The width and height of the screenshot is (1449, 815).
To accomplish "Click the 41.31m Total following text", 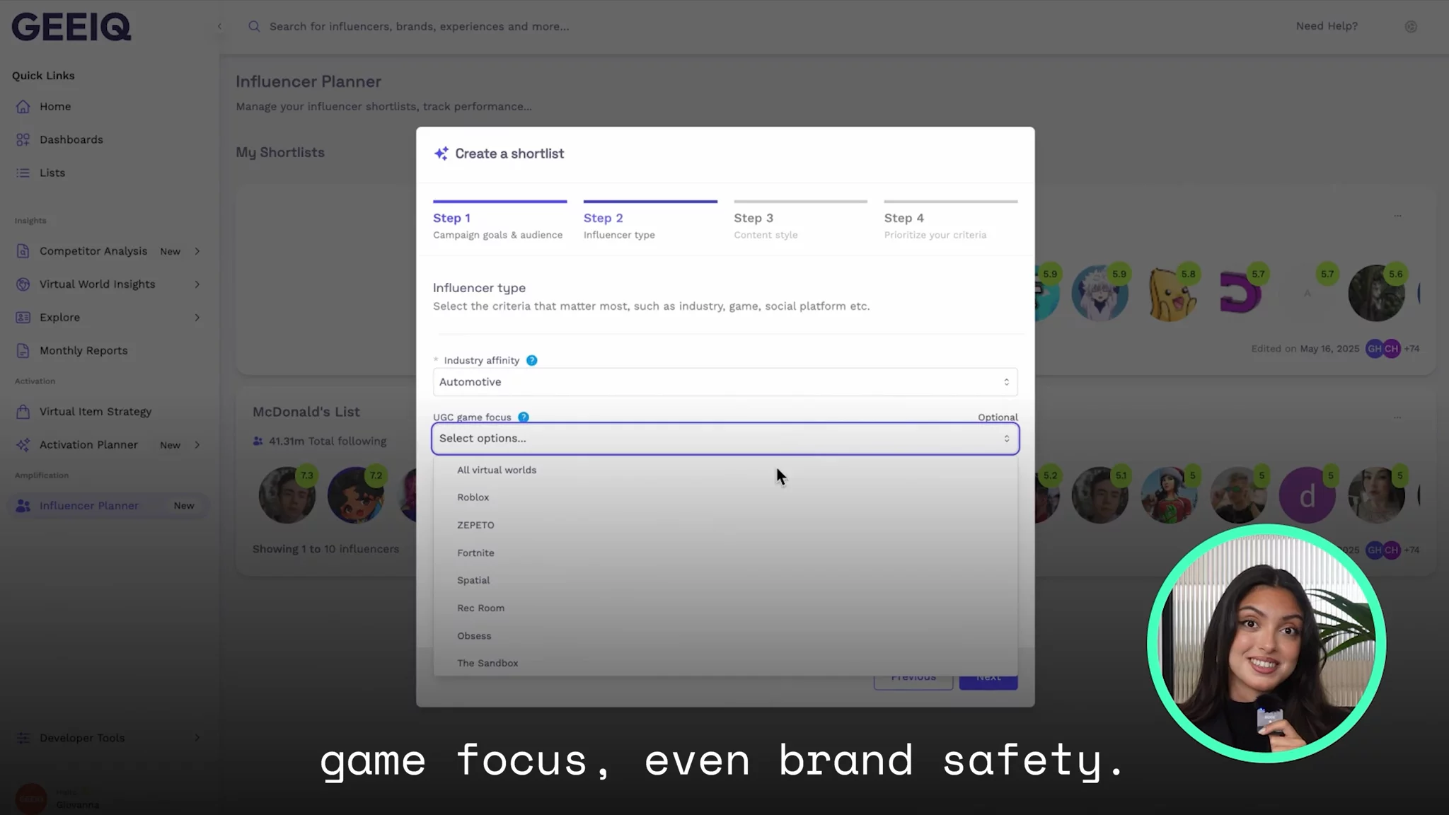I will coord(328,441).
